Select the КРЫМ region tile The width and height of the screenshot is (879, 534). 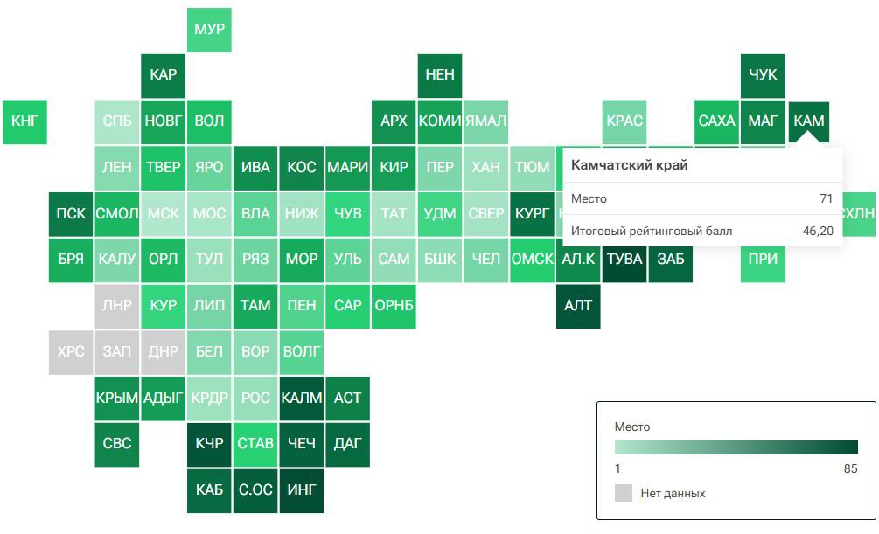116,399
